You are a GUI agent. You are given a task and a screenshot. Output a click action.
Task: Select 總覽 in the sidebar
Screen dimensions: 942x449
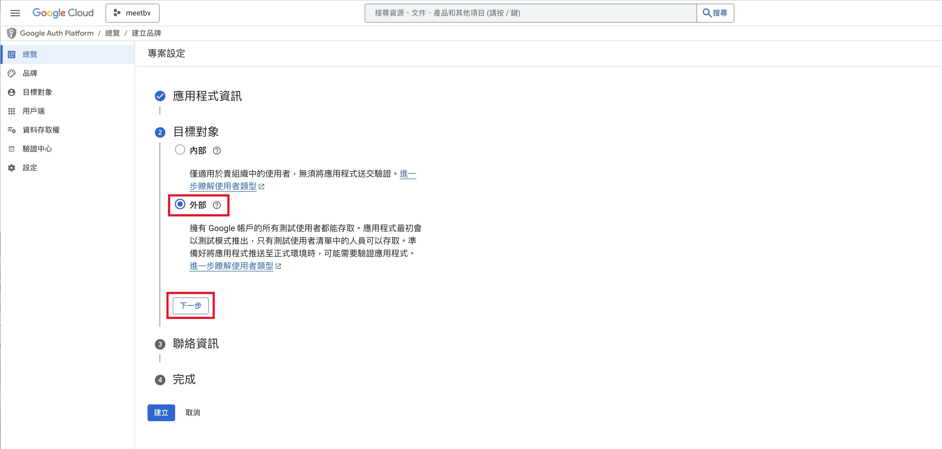(x=68, y=55)
